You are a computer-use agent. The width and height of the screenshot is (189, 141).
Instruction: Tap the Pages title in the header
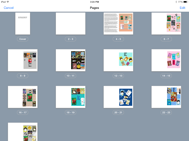point(94,8)
